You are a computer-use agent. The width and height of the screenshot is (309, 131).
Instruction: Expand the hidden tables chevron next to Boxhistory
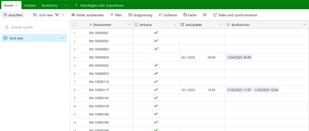[x=66, y=5]
